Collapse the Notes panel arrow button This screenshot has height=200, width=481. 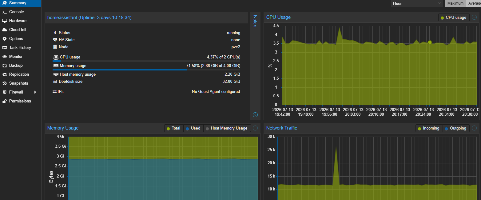coord(255,115)
